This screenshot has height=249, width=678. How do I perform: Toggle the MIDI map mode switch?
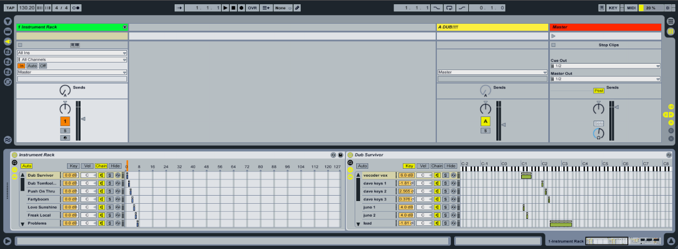point(631,8)
